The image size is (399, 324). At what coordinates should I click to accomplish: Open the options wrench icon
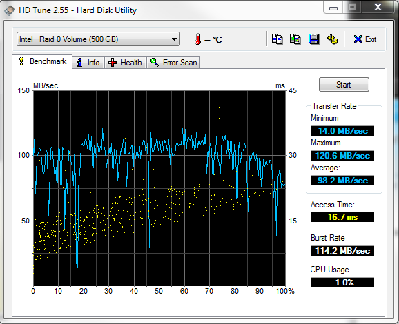(x=332, y=39)
